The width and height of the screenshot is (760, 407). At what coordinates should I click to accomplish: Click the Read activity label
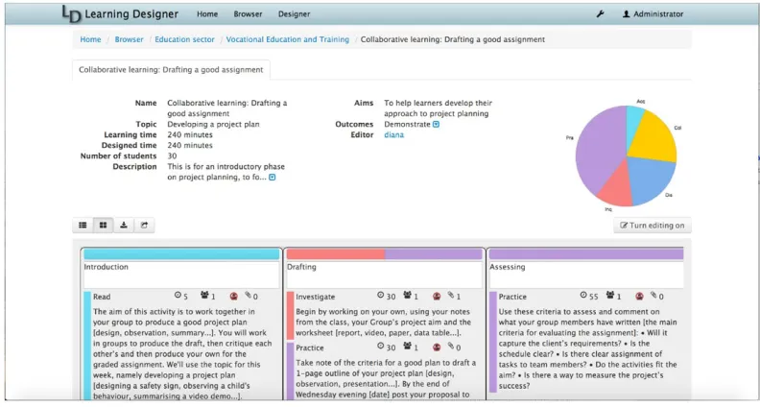click(102, 297)
